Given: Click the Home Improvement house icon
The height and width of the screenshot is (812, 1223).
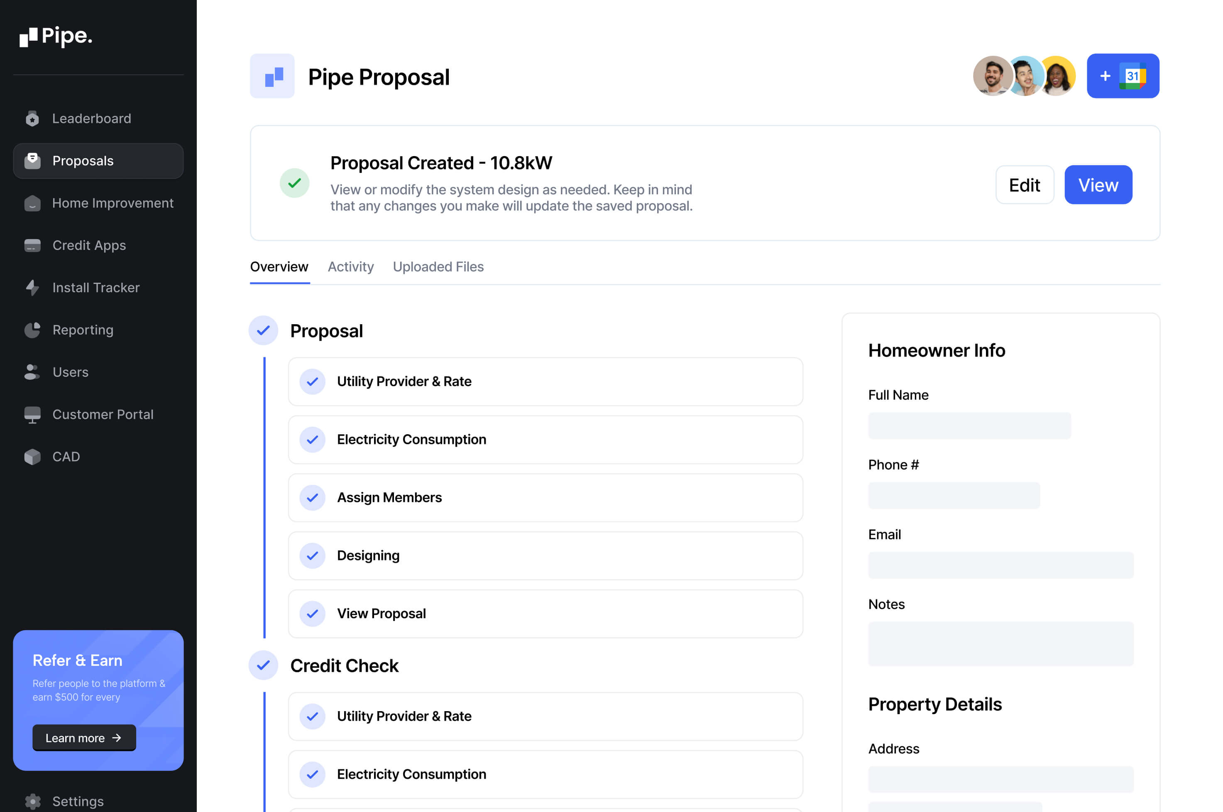Looking at the screenshot, I should tap(32, 203).
